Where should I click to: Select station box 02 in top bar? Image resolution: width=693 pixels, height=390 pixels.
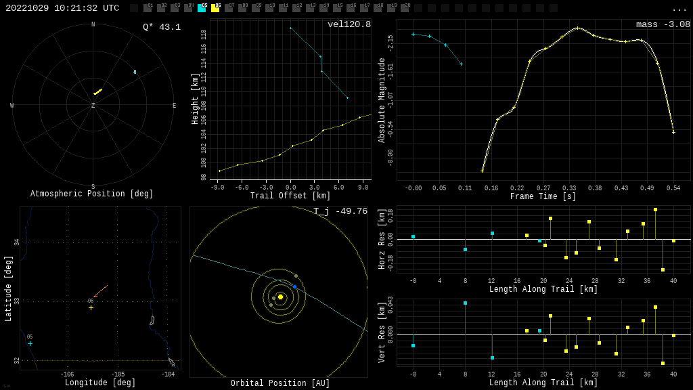pyautogui.click(x=161, y=7)
